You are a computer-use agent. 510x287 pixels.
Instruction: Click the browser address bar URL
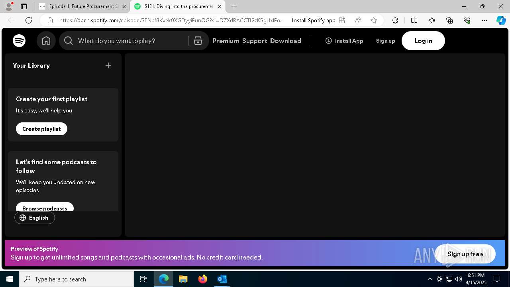pyautogui.click(x=171, y=20)
